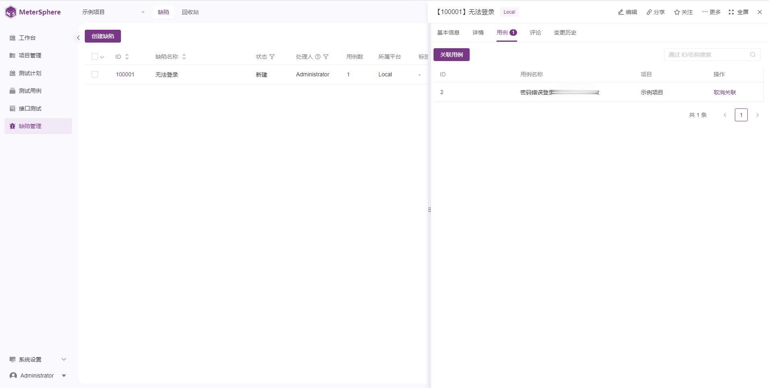Switch to the 回收站 tab
The image size is (769, 388).
(x=190, y=12)
